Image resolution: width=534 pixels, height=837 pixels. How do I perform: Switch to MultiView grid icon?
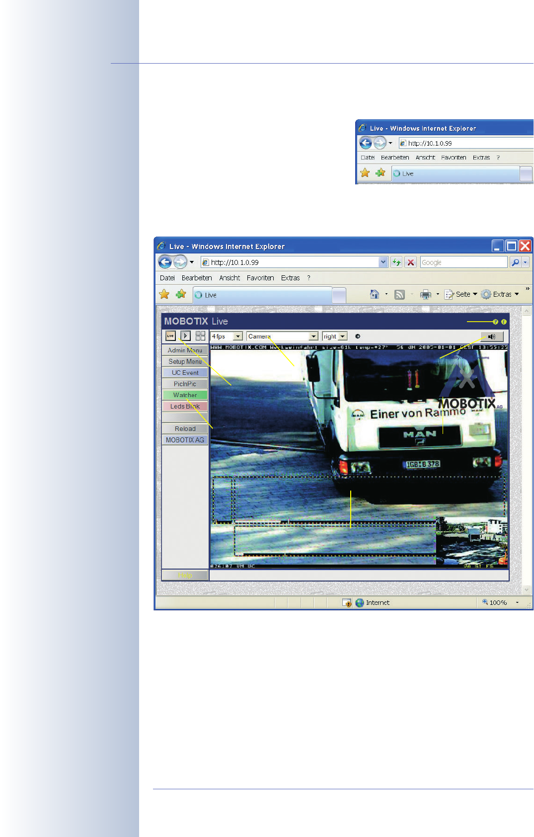tap(200, 336)
